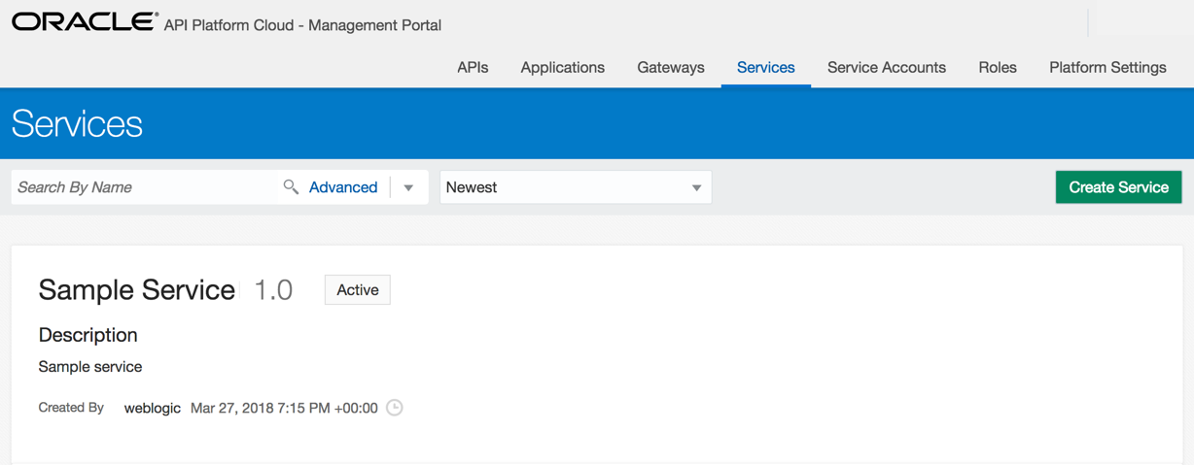The width and height of the screenshot is (1194, 465).
Task: Open the APIs tab
Action: coord(473,67)
